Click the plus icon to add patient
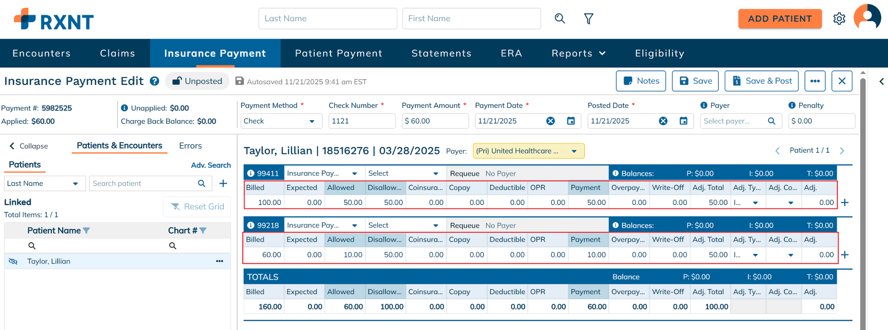 pos(223,183)
